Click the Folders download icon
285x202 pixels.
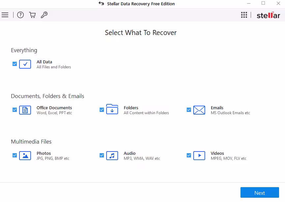112,109
